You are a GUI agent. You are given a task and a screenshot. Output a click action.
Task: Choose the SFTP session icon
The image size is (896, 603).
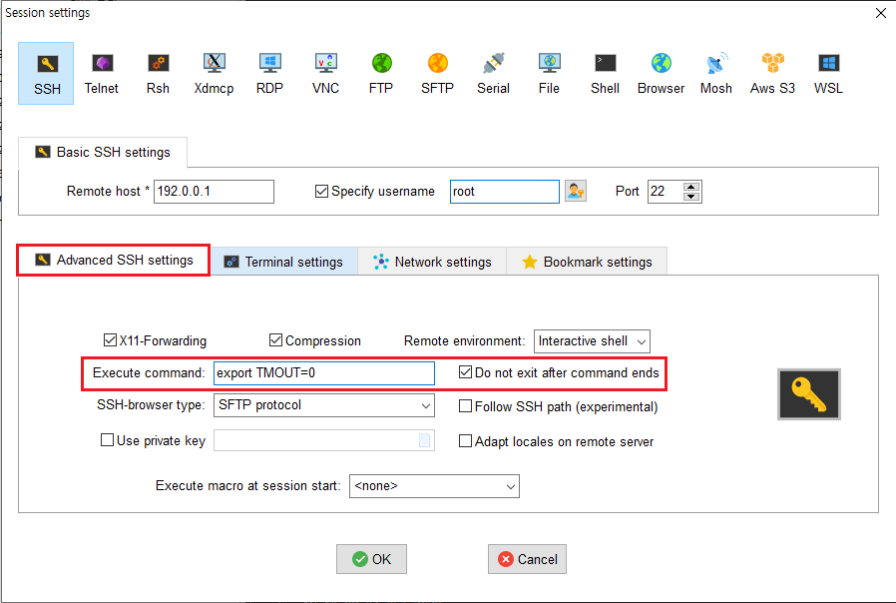[x=437, y=73]
